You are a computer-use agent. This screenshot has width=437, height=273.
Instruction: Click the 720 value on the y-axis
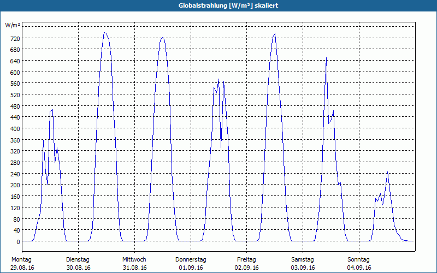pyautogui.click(x=15, y=39)
